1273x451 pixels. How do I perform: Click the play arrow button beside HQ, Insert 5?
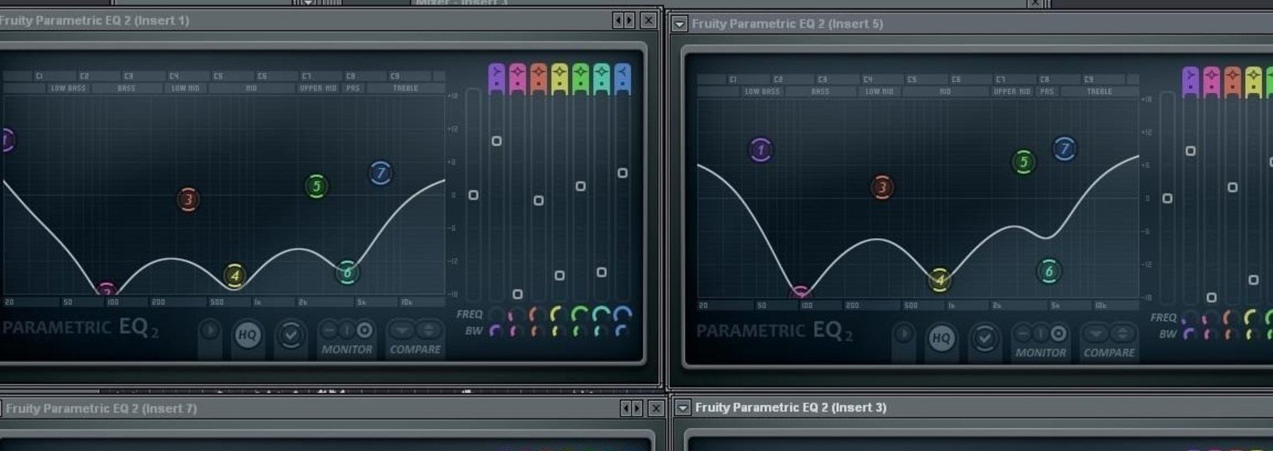coord(903,333)
